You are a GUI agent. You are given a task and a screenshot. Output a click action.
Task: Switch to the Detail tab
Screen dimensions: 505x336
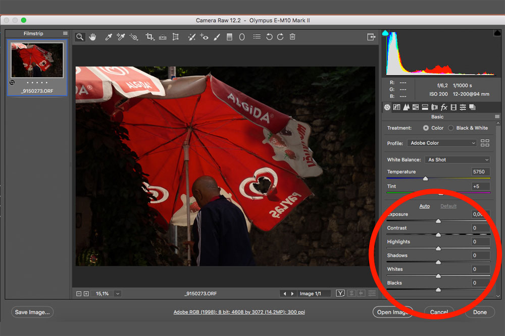tap(407, 107)
